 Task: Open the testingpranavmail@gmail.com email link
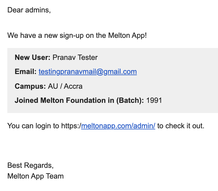point(88,72)
